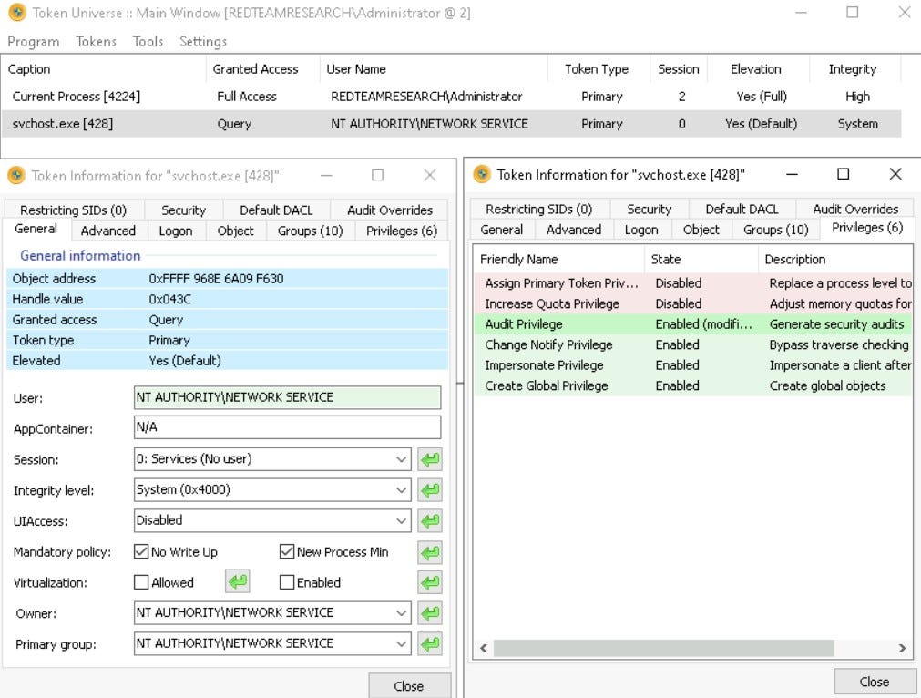Sort tokens by User Name column header
921x698 pixels.
[x=434, y=69]
